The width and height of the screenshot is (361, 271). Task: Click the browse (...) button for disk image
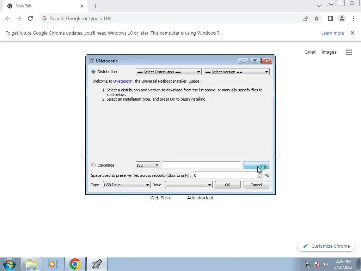[256, 165]
